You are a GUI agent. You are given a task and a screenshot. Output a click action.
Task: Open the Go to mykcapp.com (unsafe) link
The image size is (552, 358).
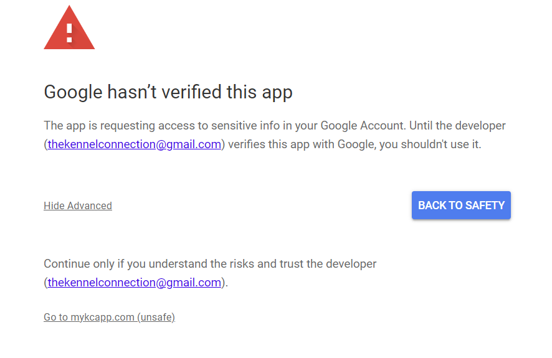pos(109,317)
